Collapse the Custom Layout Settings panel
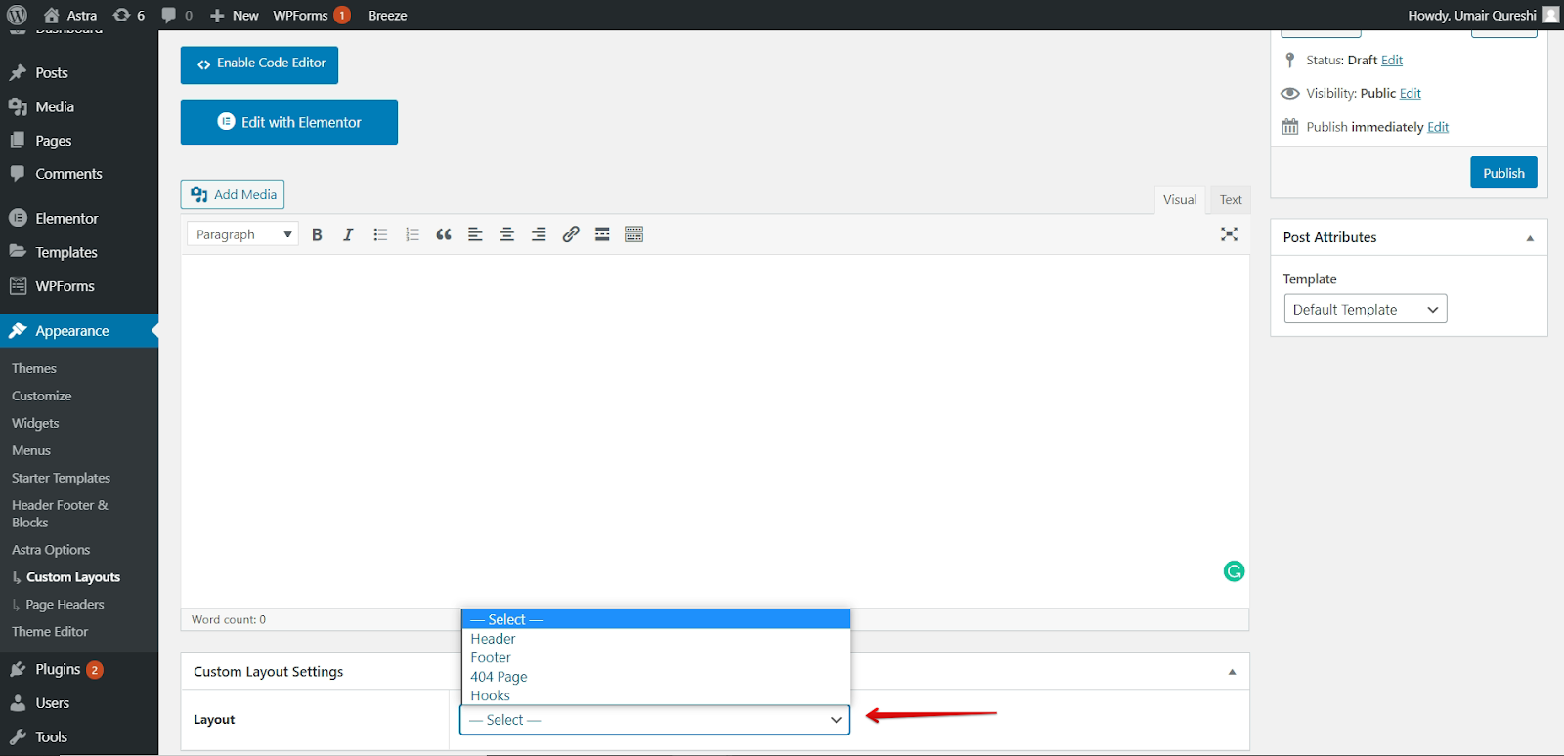Image resolution: width=1564 pixels, height=756 pixels. [1232, 672]
